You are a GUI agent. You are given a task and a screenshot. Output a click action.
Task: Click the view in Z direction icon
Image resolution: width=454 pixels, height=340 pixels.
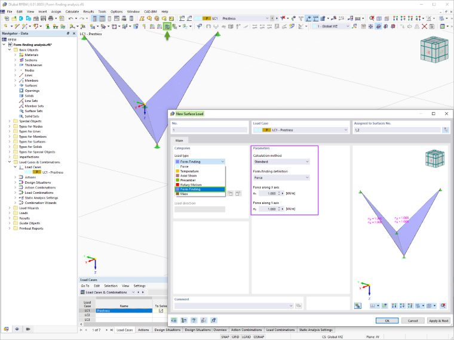tap(410, 18)
